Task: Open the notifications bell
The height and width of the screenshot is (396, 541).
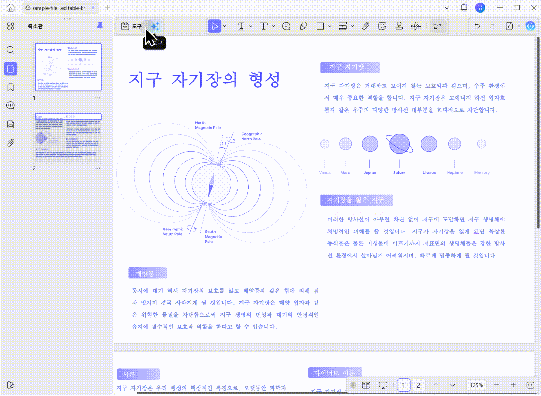Action: tap(464, 8)
